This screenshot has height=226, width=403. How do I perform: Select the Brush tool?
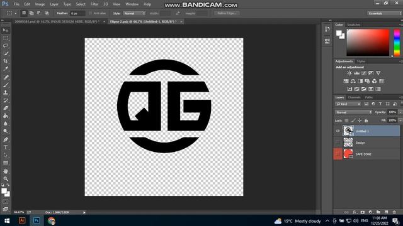coord(6,85)
